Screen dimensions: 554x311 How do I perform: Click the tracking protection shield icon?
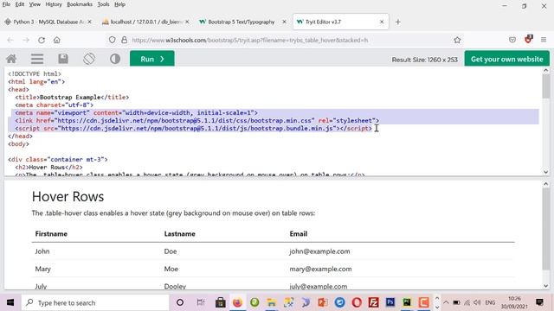click(x=112, y=41)
